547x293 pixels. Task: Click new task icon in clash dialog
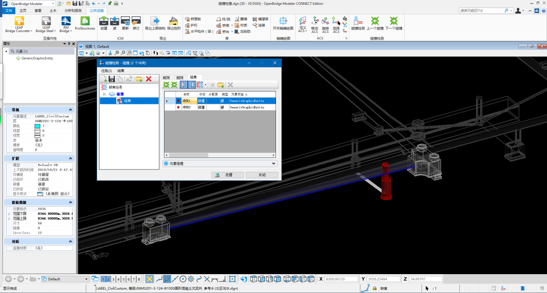pos(104,79)
